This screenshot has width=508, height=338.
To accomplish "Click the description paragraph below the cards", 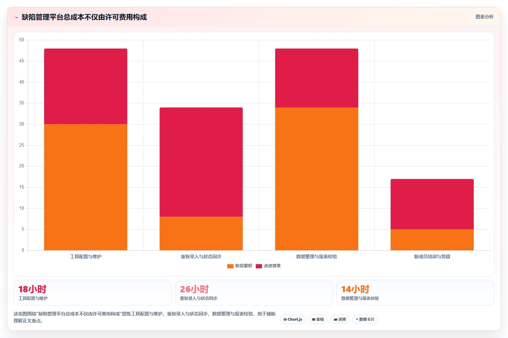I will click(x=144, y=317).
